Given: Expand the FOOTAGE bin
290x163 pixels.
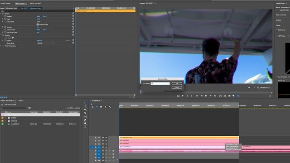Looking at the screenshot, I should 6,121.
